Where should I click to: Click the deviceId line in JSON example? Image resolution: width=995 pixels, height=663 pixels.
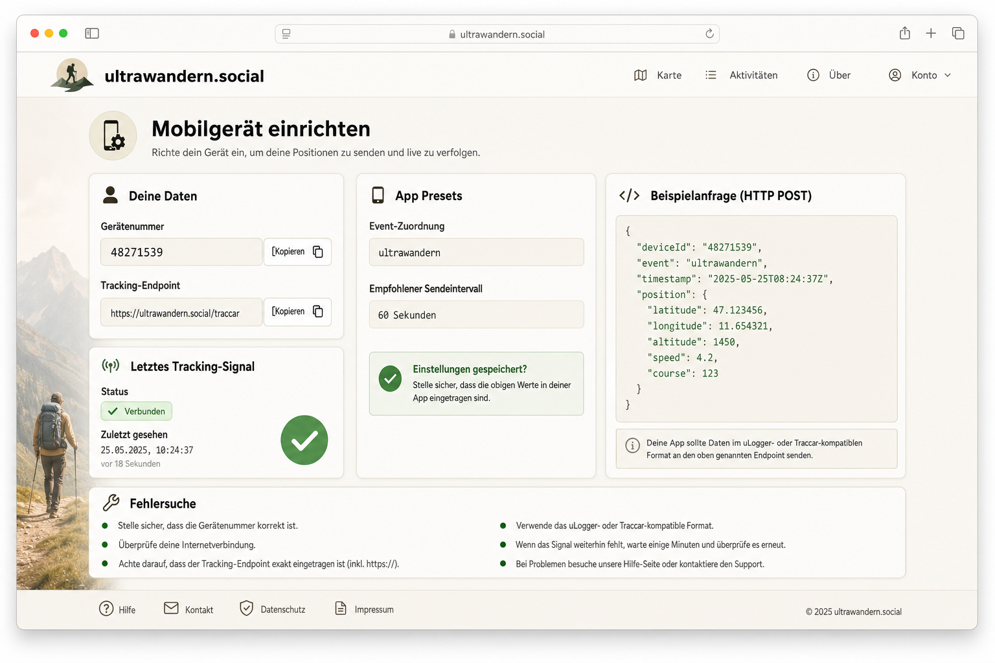(x=699, y=247)
